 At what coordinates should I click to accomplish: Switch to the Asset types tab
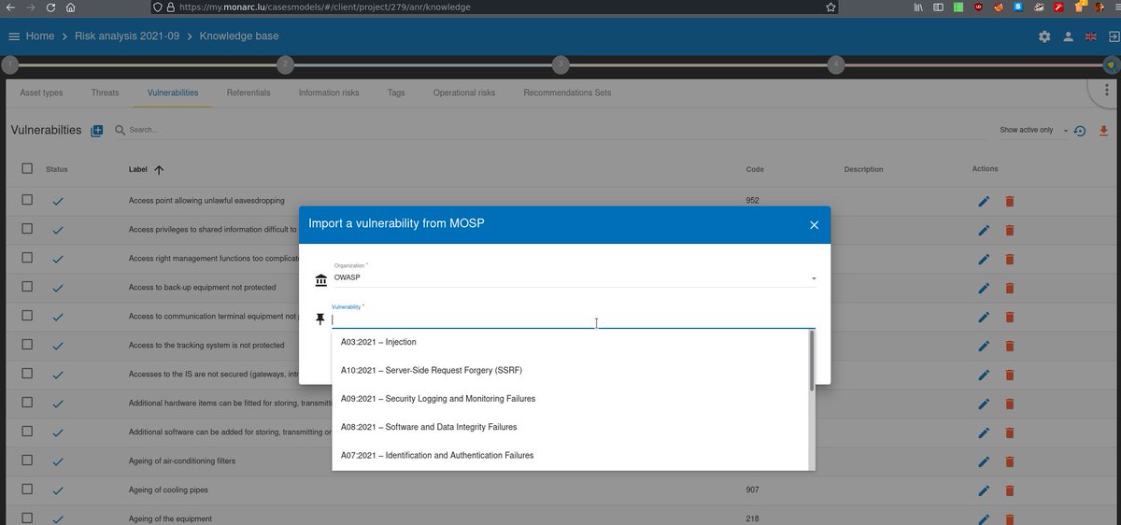tap(41, 93)
